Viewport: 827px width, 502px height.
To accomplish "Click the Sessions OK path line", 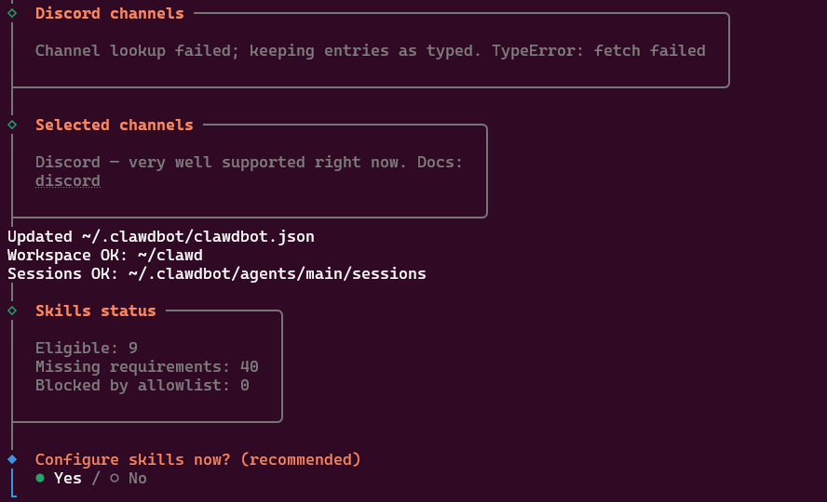I will click(217, 273).
